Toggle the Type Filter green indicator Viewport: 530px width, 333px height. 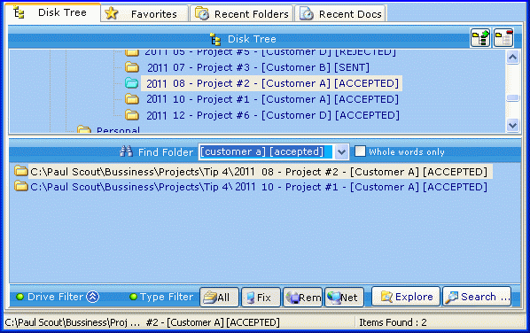[134, 297]
